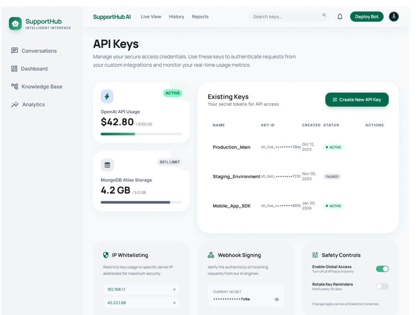Select the Production_Main key name

pyautogui.click(x=231, y=147)
